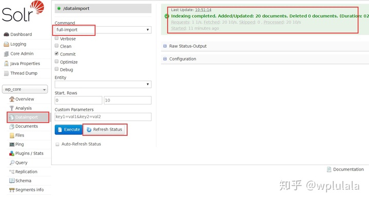
Task: Click the /dataimport handler header
Action: point(103,9)
